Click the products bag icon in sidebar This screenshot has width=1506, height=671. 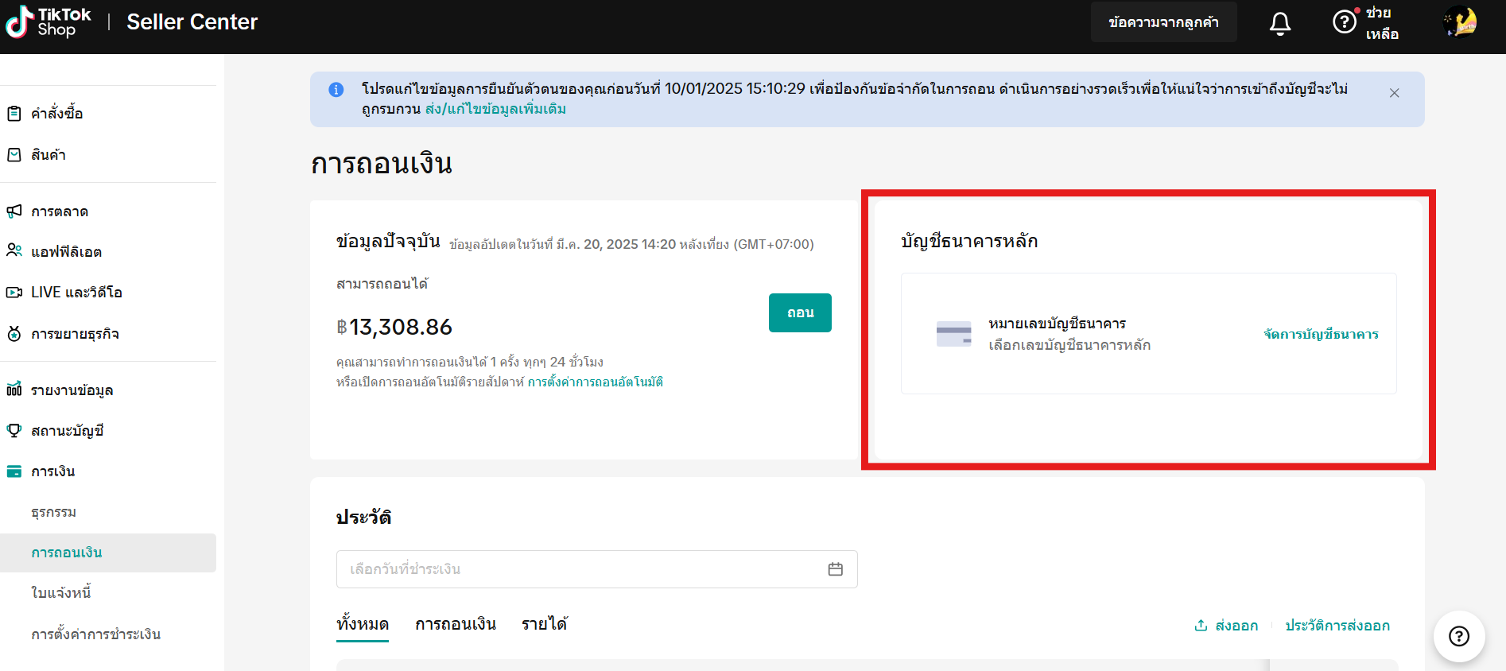(14, 155)
